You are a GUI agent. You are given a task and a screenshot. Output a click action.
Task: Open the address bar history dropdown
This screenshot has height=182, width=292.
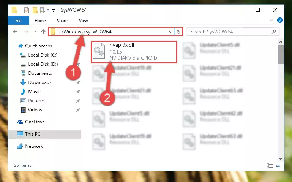coord(171,32)
